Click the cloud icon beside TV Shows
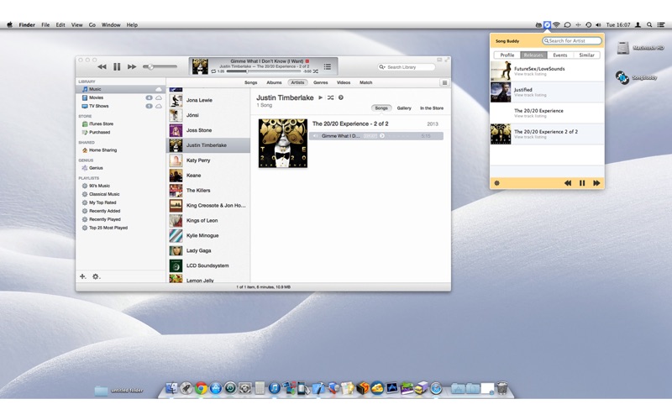672x420 pixels. pos(159,106)
